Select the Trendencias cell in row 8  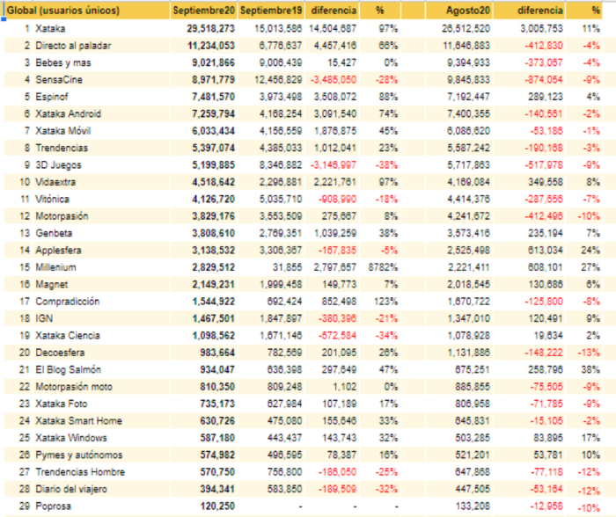(62, 148)
